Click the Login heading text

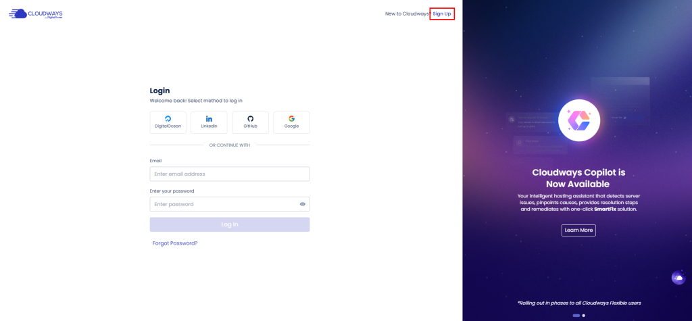click(x=159, y=91)
